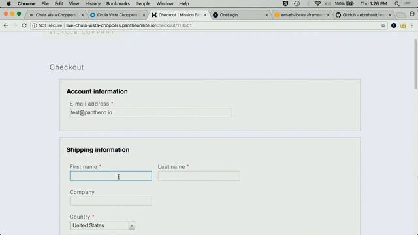Close the GitHub tab
This screenshot has height=235, width=418.
click(x=390, y=15)
